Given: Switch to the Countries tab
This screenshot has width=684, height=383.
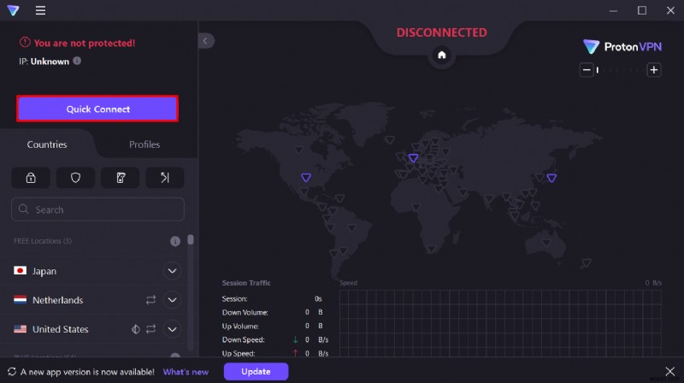Looking at the screenshot, I should 47,144.
